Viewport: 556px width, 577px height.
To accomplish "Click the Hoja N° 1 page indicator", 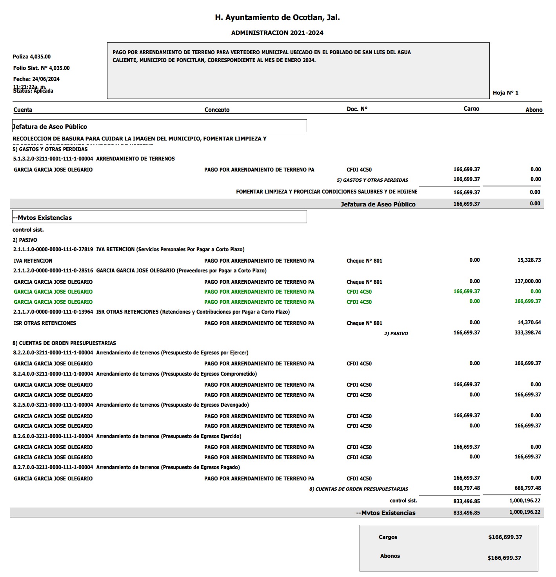I will click(505, 93).
